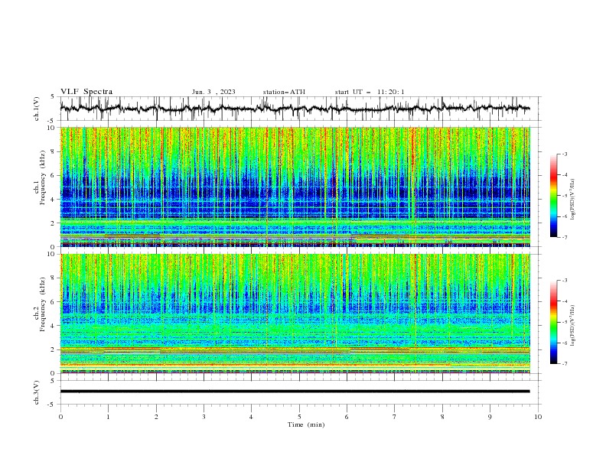
Task: Click the ch.1 spectrogram panel
Action: (x=295, y=187)
